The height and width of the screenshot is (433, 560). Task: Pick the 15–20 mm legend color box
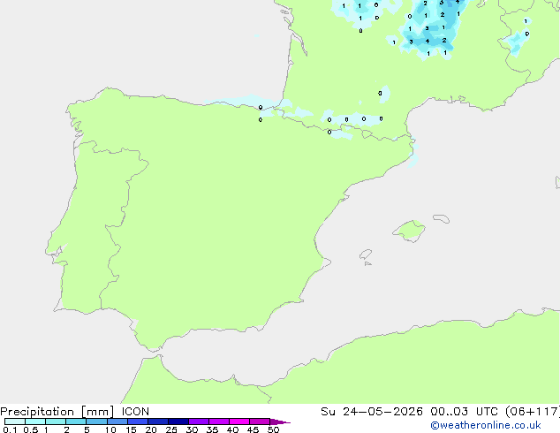138,422
